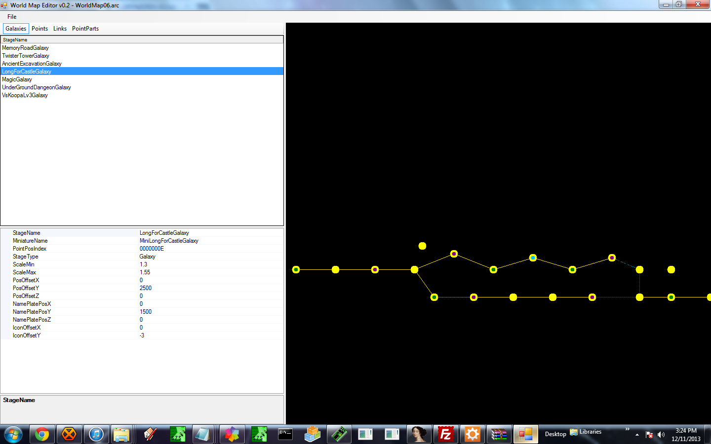Expand the taskbar toolbar overflow chevron
The image size is (711, 444).
click(627, 429)
